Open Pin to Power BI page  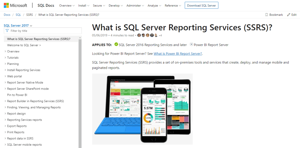click(x=17, y=95)
